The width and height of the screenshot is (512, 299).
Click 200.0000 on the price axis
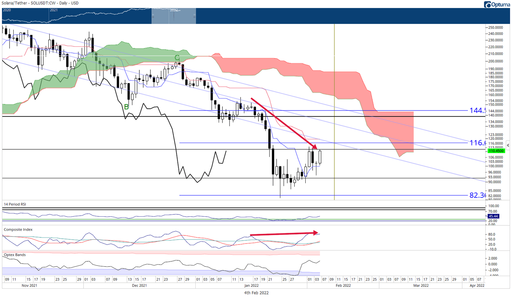pos(496,61)
